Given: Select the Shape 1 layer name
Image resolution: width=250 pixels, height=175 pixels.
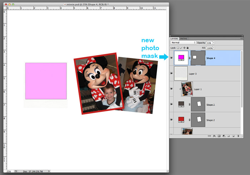Looking at the screenshot, I should click(211, 105).
